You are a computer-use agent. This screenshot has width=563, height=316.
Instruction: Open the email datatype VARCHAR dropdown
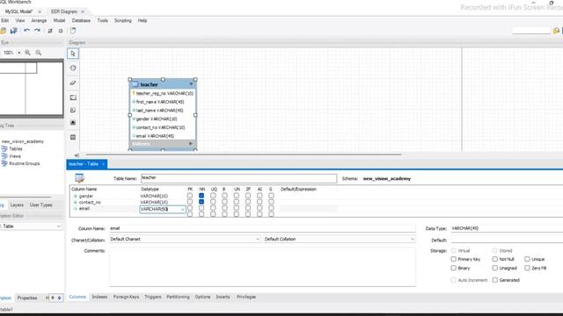pos(182,209)
